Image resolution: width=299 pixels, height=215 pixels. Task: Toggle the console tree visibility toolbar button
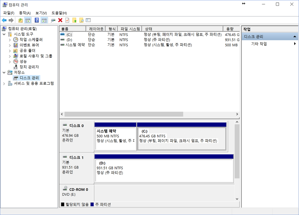(27, 20)
